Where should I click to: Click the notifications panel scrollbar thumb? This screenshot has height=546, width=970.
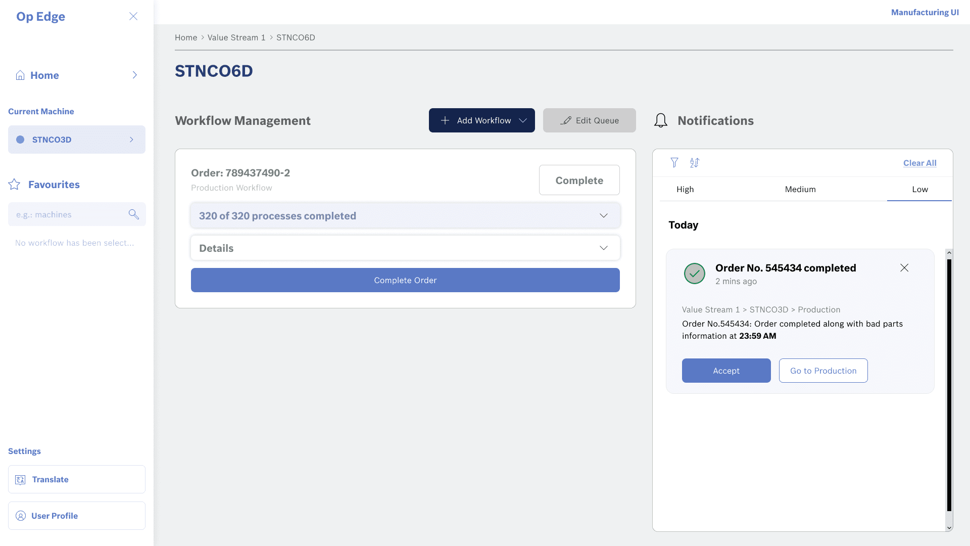(949, 384)
